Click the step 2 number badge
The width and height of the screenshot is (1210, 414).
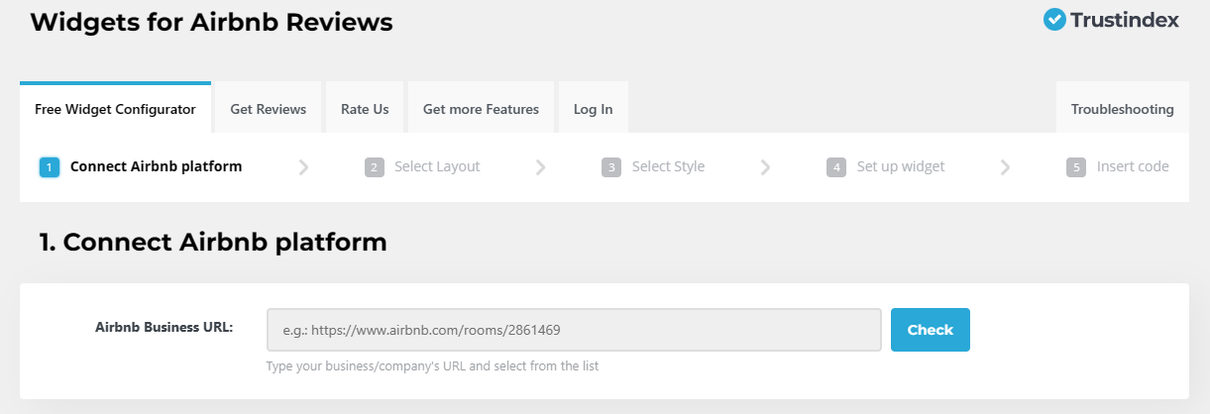click(x=375, y=167)
